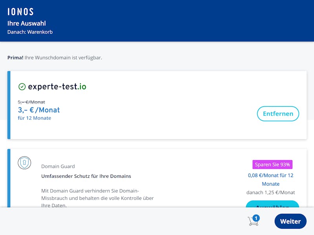
Task: Click the Entfernen button
Action: [x=278, y=114]
